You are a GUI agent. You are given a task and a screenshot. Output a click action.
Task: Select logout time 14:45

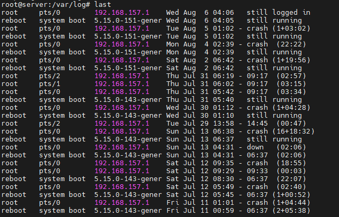click(x=257, y=124)
